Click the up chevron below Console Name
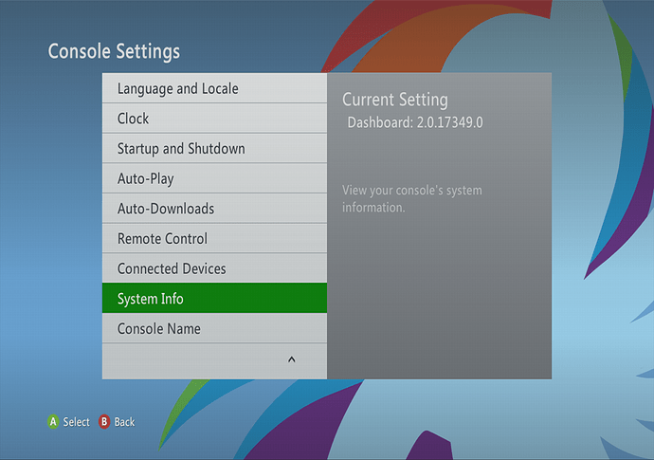Viewport: 654px width, 460px height. pos(291,360)
